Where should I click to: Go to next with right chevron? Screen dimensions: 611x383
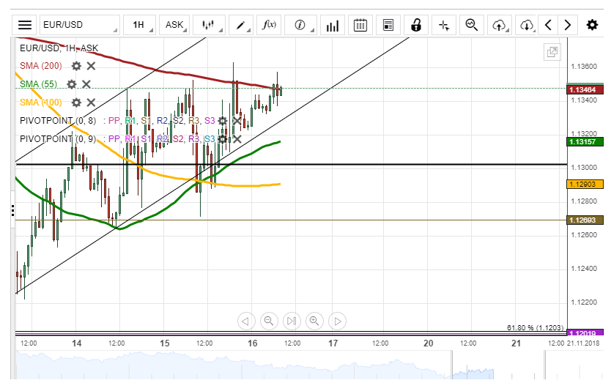click(x=568, y=26)
